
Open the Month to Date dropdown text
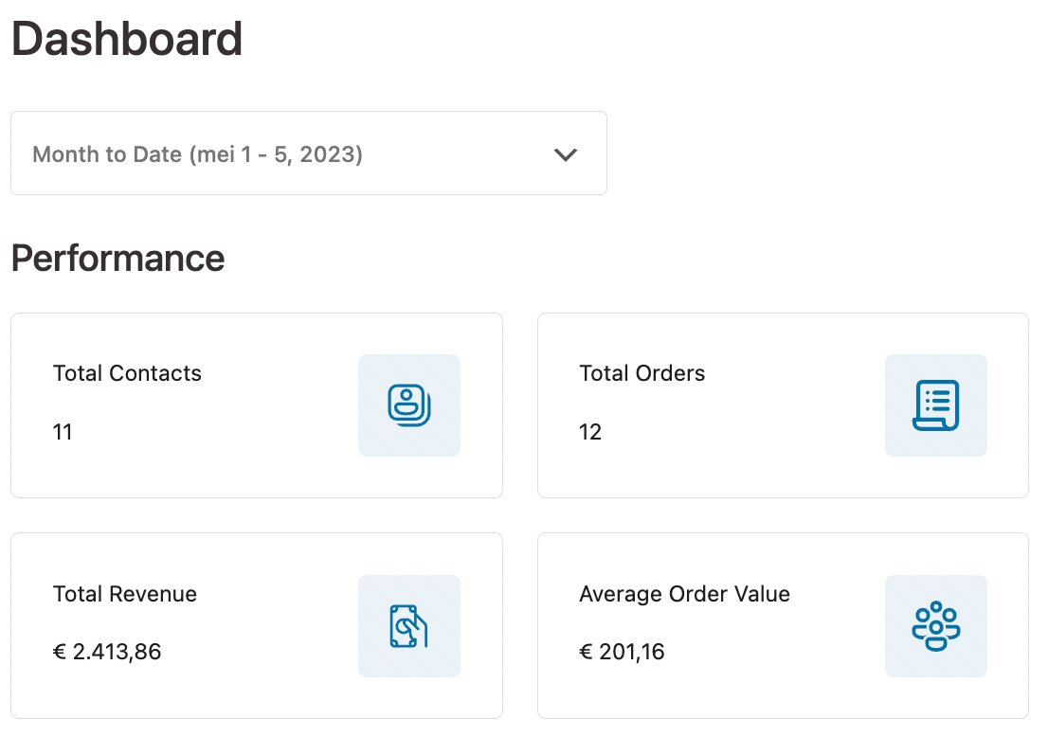[x=197, y=154]
